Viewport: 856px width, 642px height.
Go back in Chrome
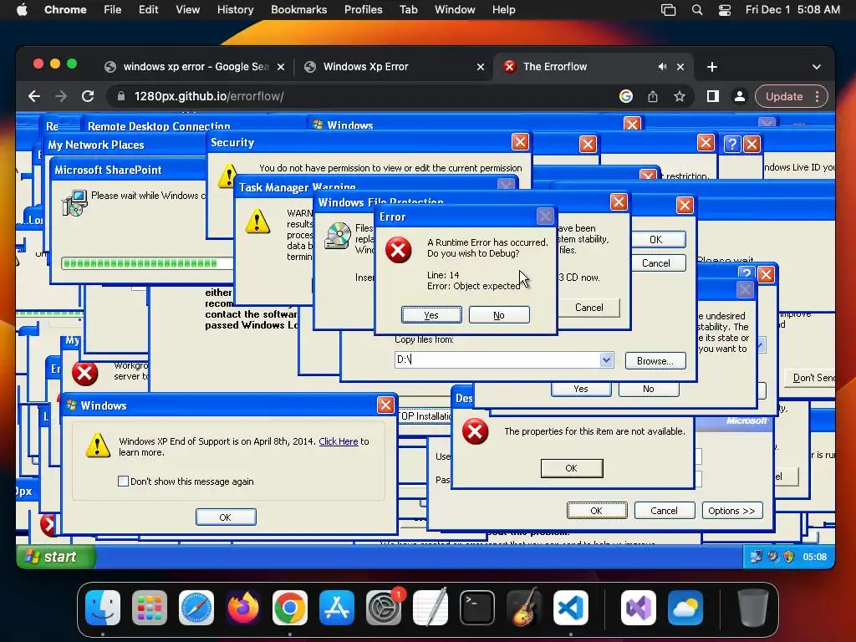pos(33,97)
